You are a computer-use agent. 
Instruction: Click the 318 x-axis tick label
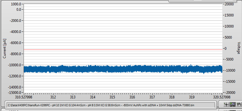click(172, 97)
